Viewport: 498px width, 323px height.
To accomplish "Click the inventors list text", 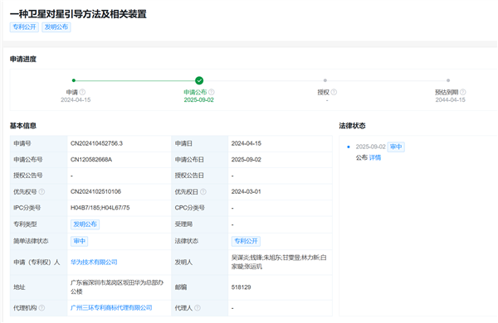I will pyautogui.click(x=279, y=263).
